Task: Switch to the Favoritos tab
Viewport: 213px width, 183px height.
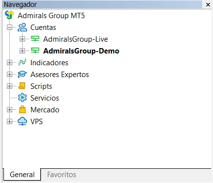Action: [61, 175]
